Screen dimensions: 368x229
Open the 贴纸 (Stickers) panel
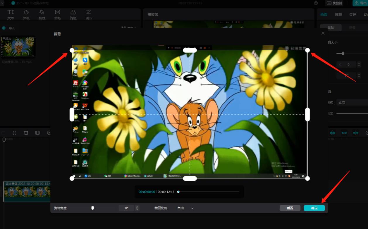coord(26,14)
